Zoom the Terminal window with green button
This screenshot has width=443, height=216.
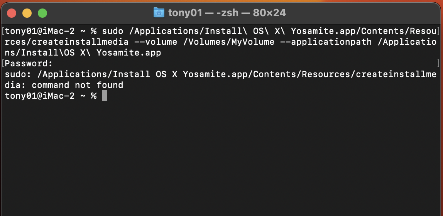tap(42, 13)
